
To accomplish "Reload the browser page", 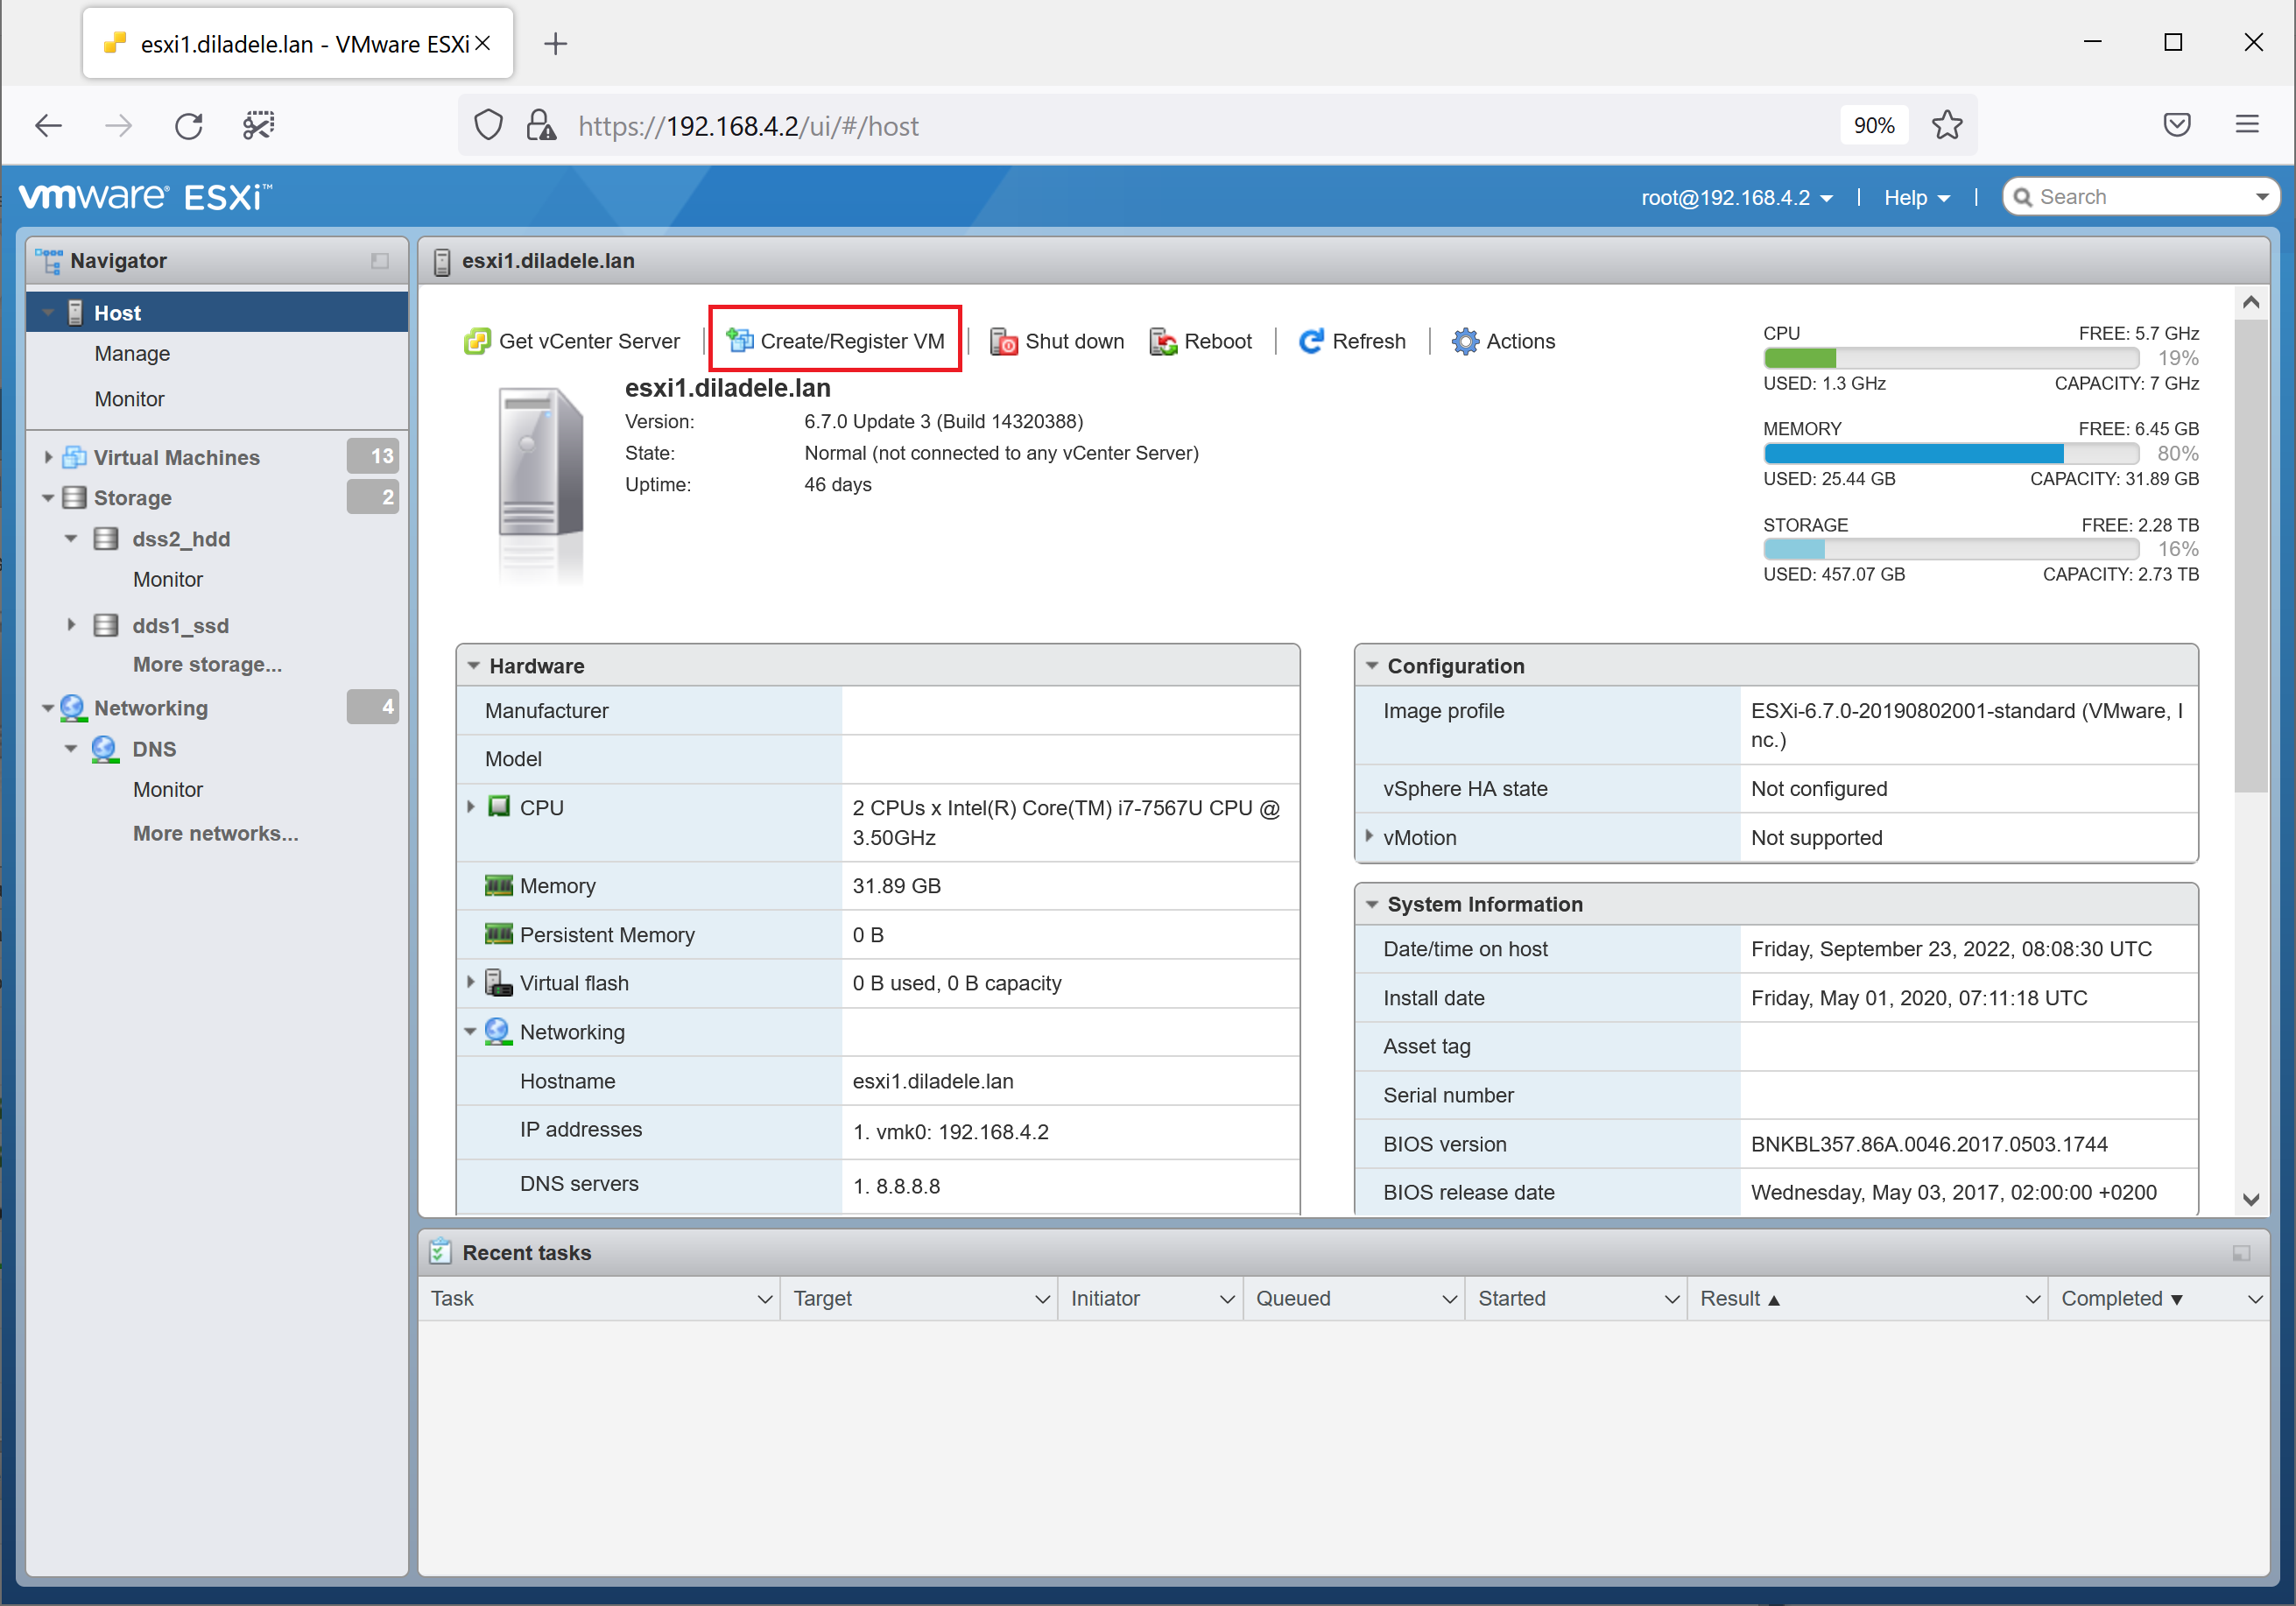I will coord(189,126).
